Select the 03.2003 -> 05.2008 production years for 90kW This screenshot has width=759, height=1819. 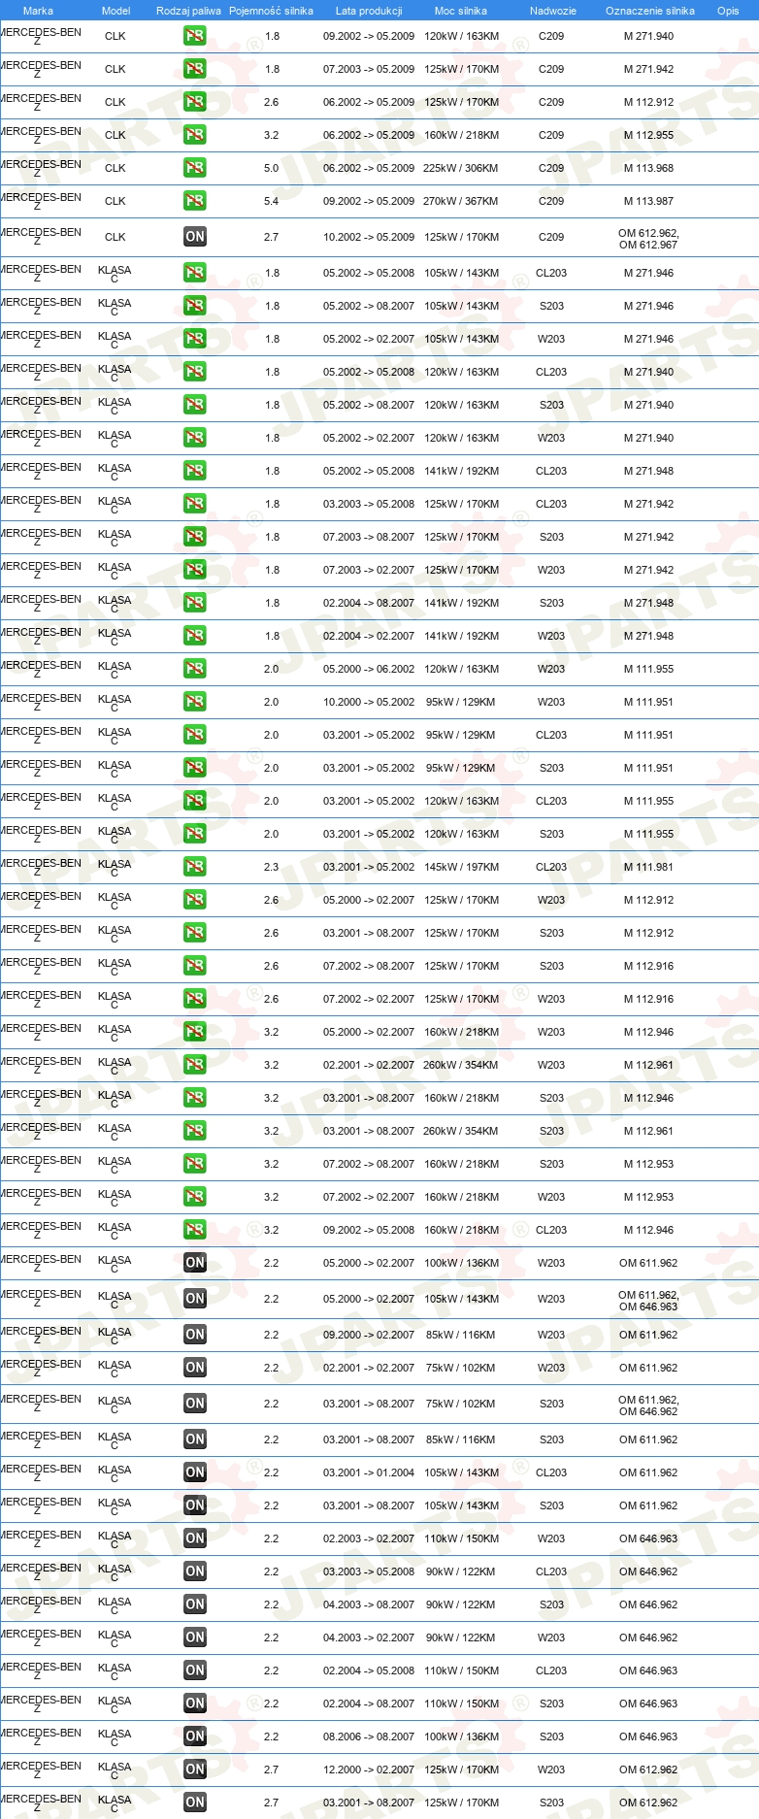point(369,1571)
